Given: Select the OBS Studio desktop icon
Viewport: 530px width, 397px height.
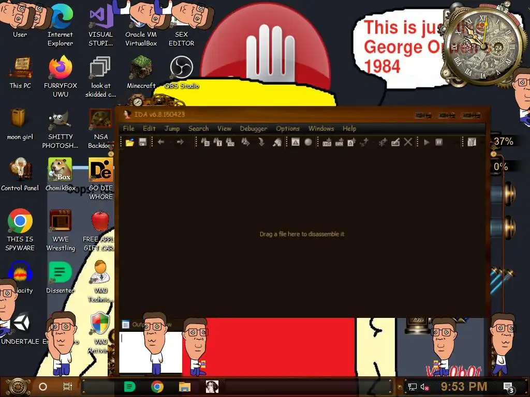Looking at the screenshot, I should (x=182, y=72).
